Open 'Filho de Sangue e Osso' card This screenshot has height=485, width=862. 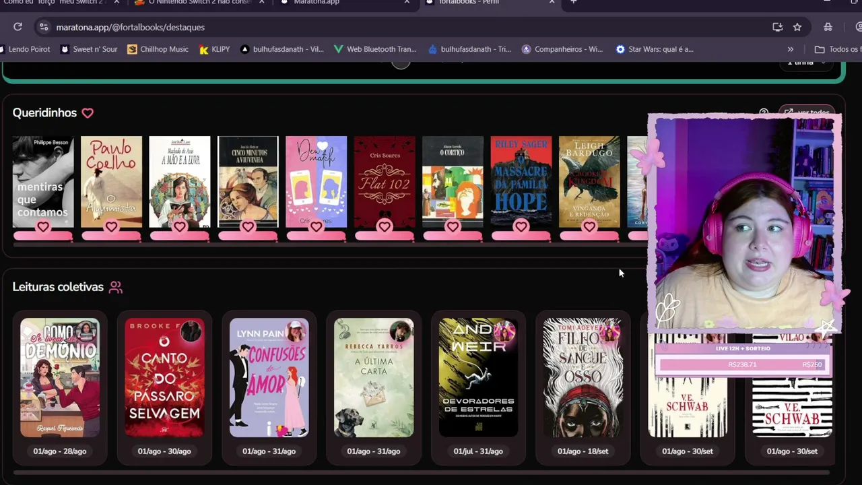coord(583,387)
